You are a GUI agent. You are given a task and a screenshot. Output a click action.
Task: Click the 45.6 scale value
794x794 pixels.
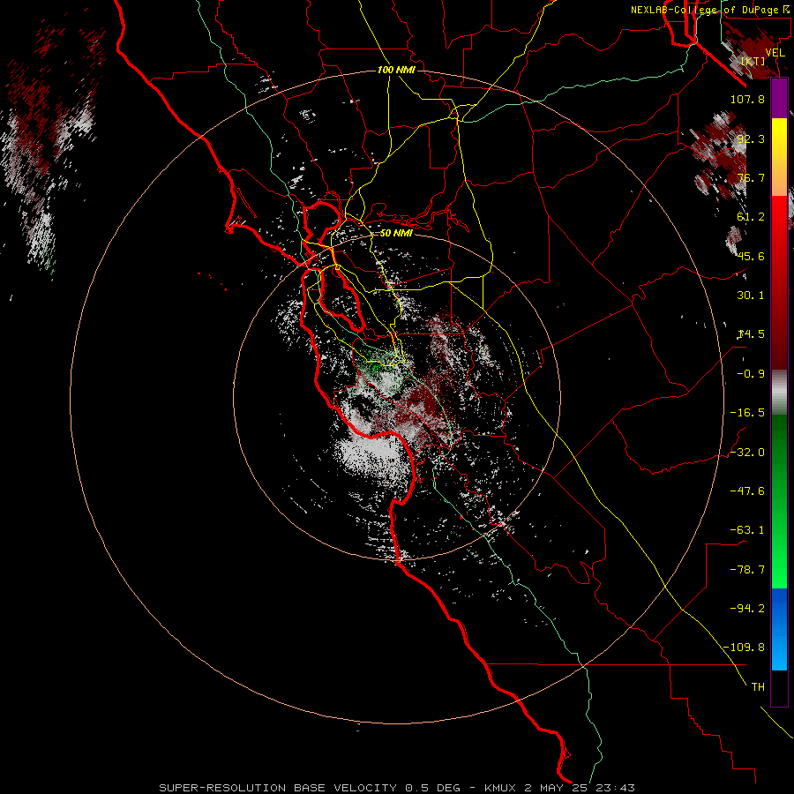[751, 256]
